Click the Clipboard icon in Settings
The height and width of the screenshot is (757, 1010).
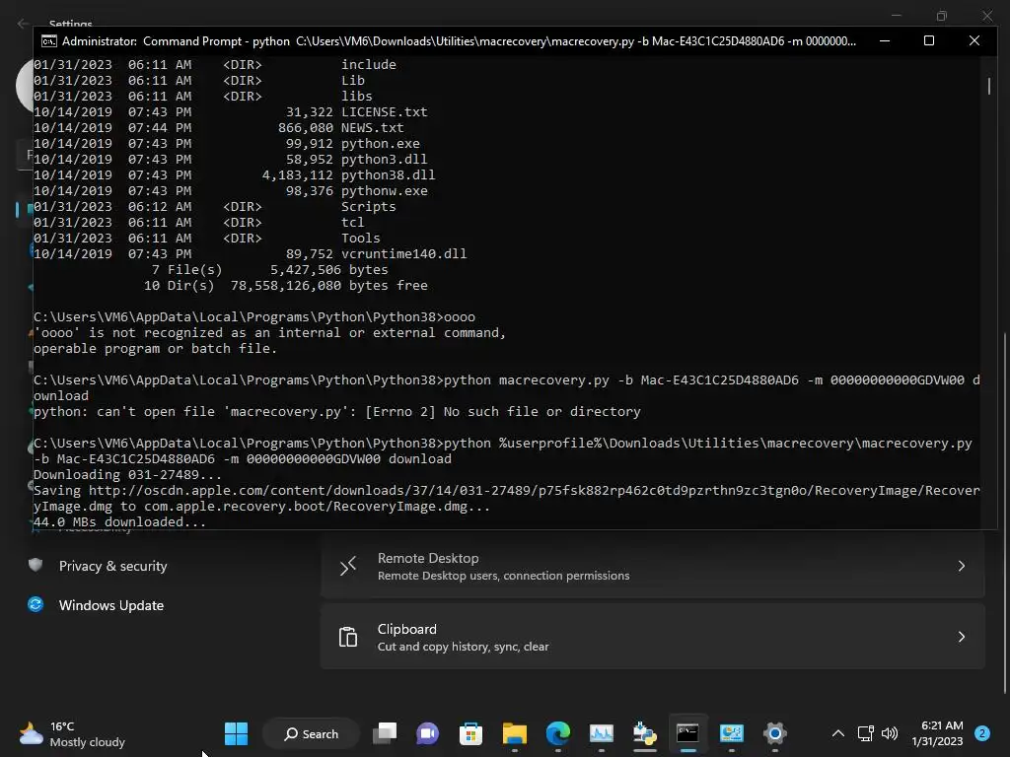[x=348, y=637]
